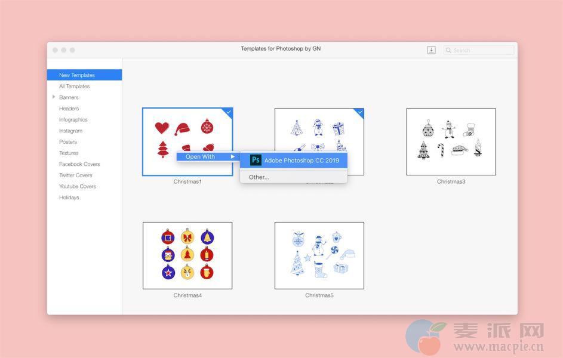The height and width of the screenshot is (358, 563).
Task: Select New Templates in sidebar
Action: (x=77, y=75)
